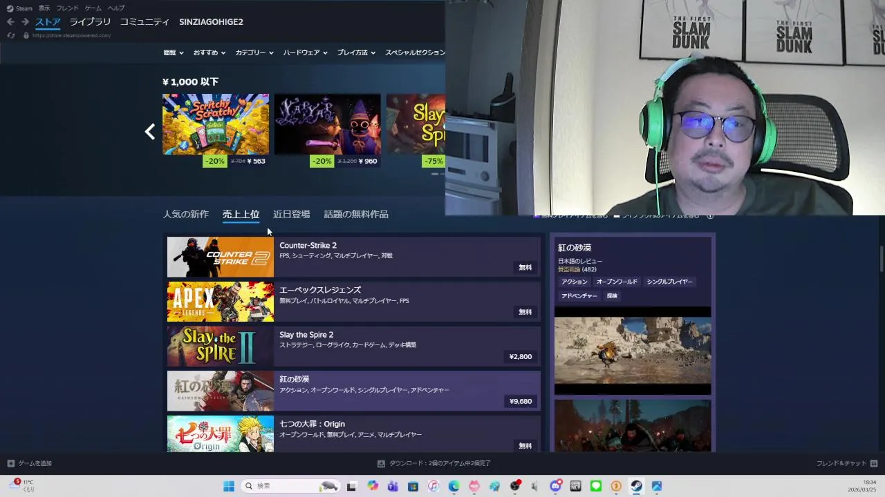Open the 七つの大罪:Origin list entry
Viewport: 885px width, 497px height.
pos(353,433)
